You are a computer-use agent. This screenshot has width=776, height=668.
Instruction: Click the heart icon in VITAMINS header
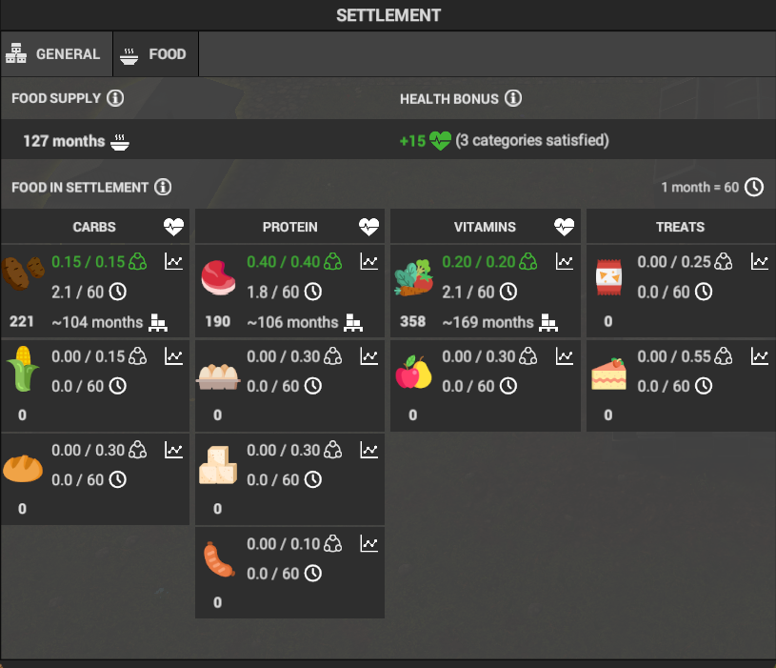point(565,227)
